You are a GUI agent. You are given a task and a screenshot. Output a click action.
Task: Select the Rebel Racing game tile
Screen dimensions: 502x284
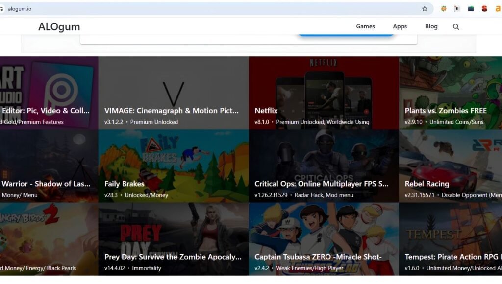pos(451,166)
